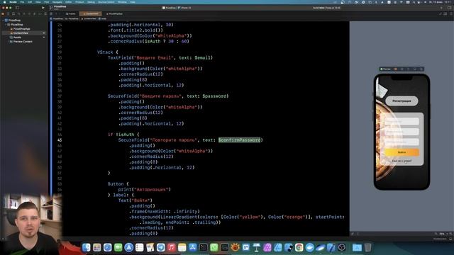Click highlighted $confirmPassword in code
Viewport: 454px width, 255px height.
click(239, 140)
